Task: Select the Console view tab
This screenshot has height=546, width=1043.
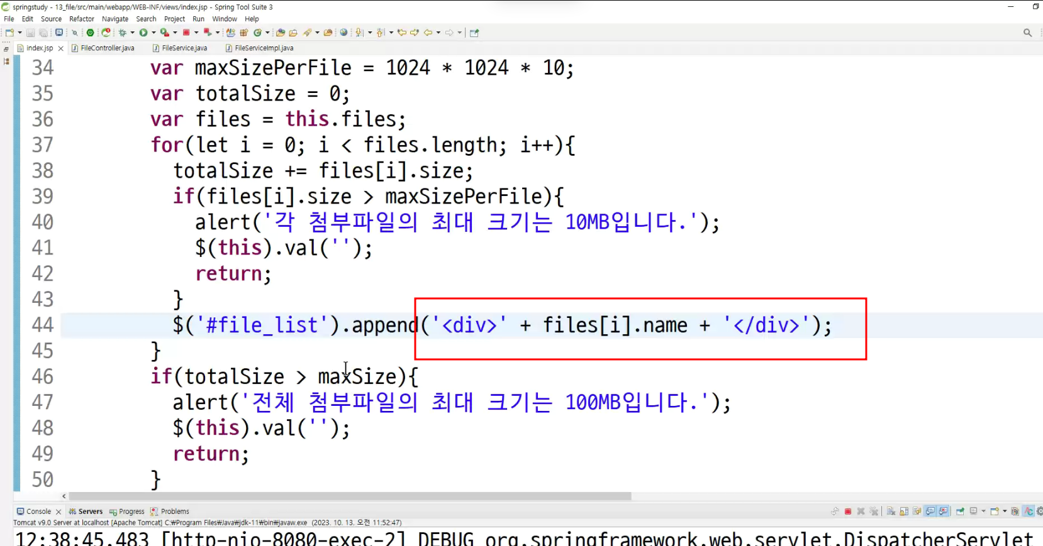Action: (x=38, y=511)
